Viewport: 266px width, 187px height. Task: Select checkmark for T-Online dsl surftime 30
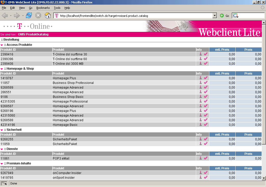click(x=206, y=54)
